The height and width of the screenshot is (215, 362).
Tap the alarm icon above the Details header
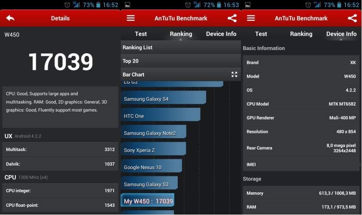pos(67,5)
